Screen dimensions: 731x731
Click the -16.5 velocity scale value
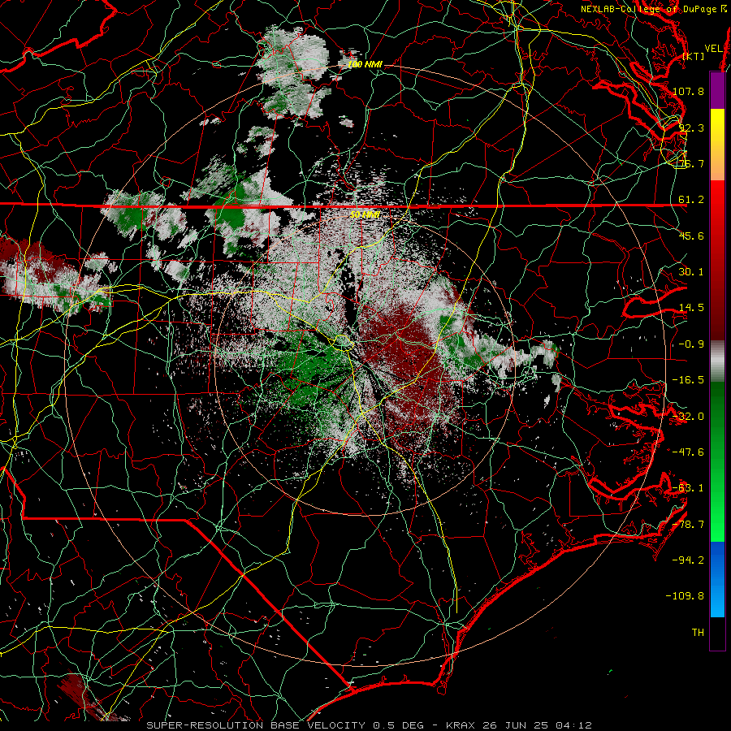(689, 380)
